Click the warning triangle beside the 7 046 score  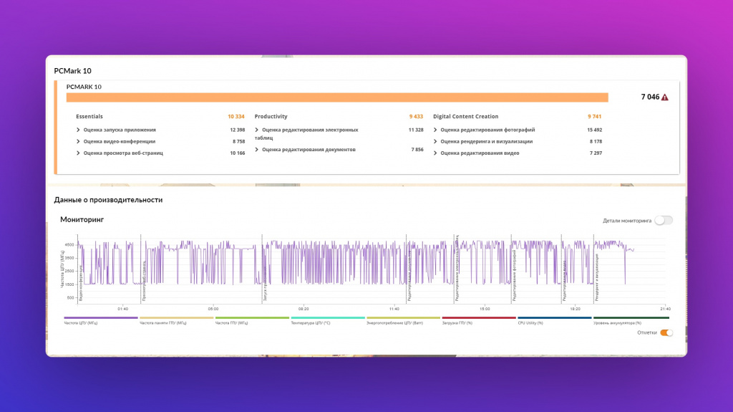(665, 97)
